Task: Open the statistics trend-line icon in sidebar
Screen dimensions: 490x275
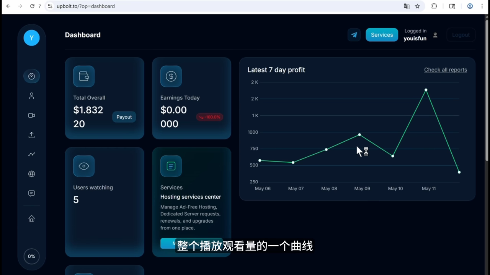Action: [31, 154]
